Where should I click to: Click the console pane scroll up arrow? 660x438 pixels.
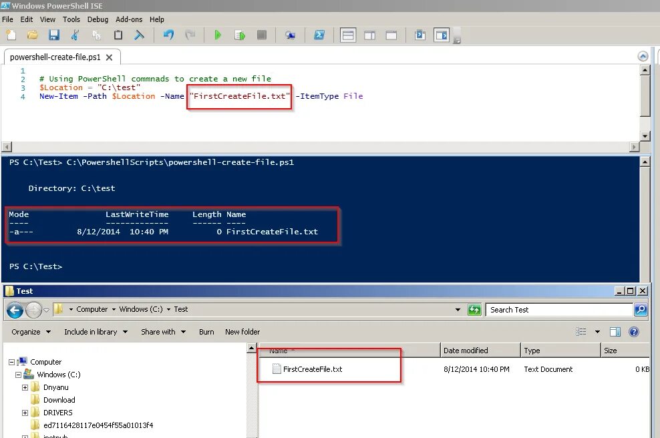[645, 162]
